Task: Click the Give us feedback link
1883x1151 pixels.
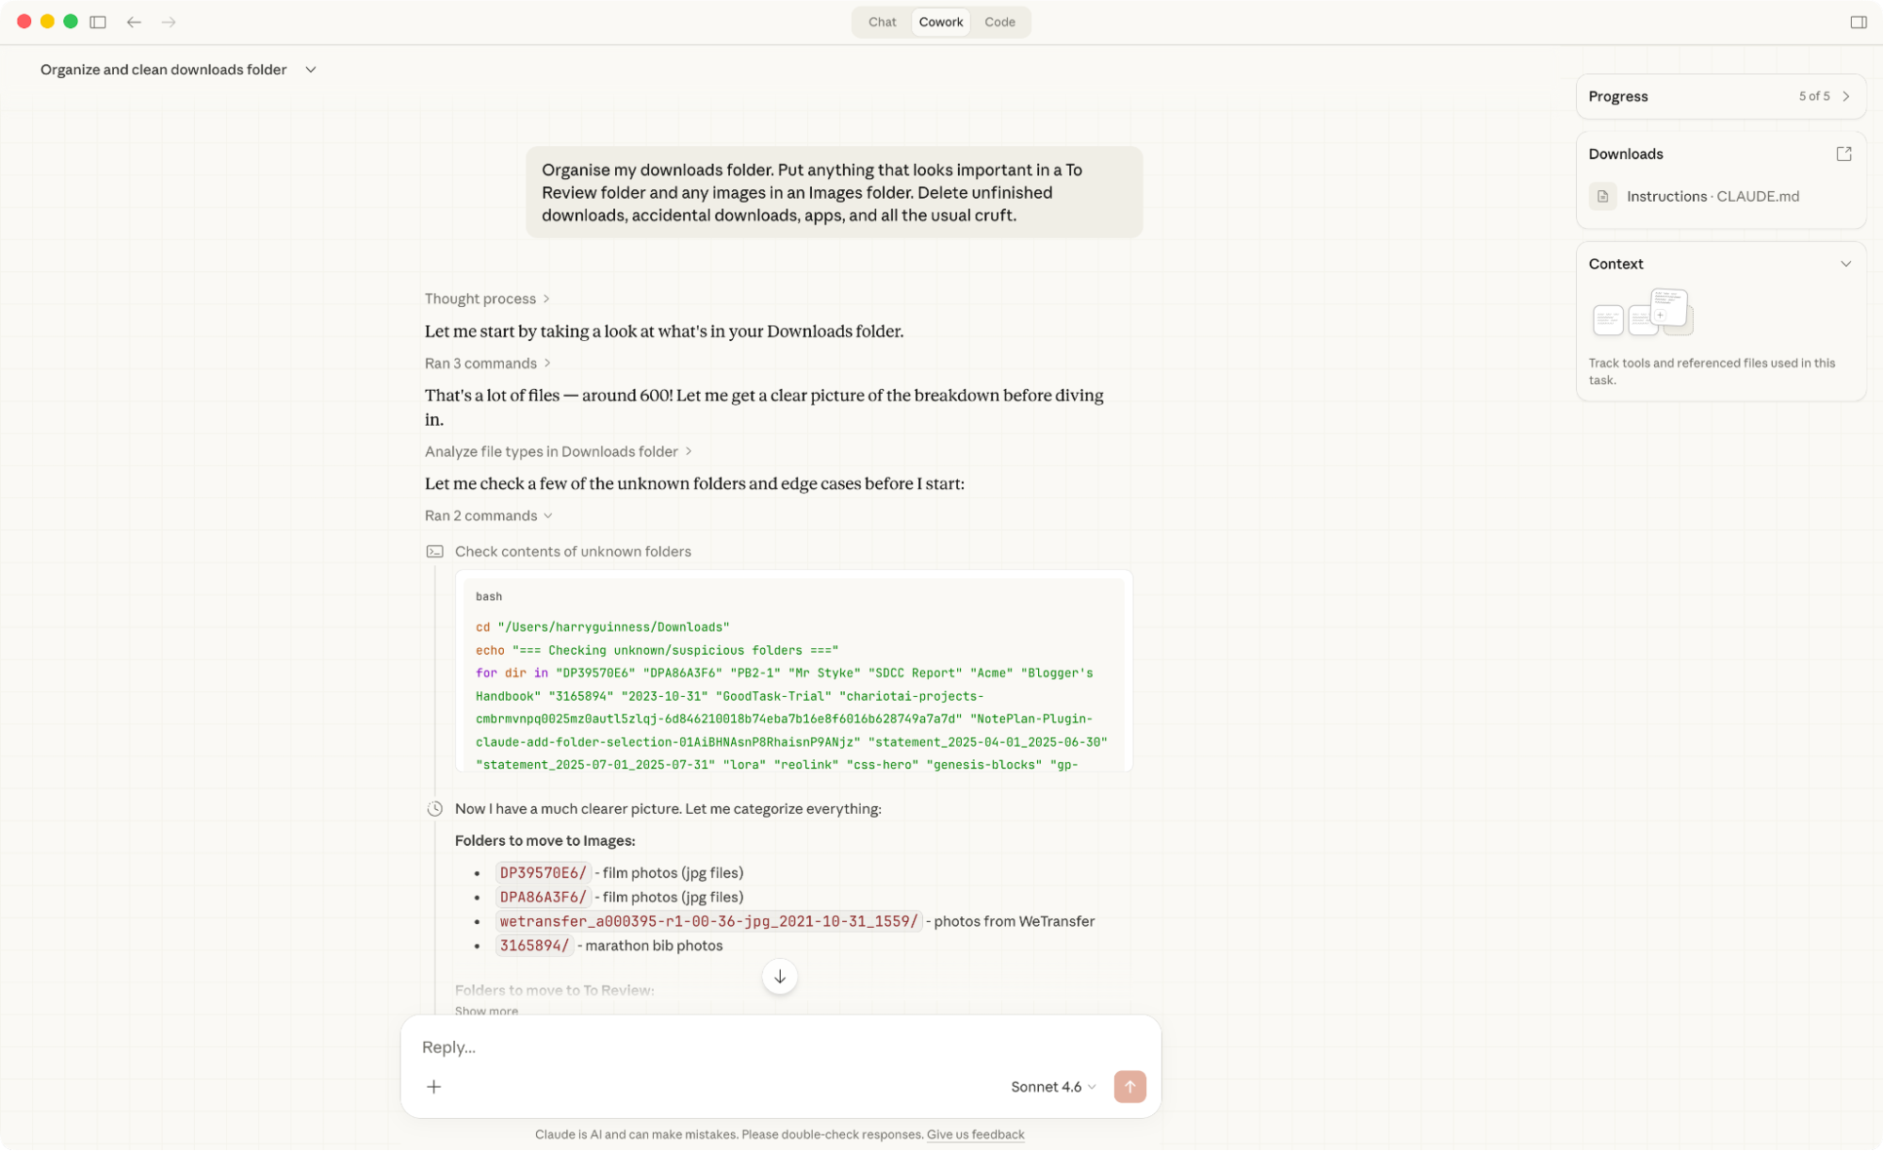Action: [x=975, y=1134]
